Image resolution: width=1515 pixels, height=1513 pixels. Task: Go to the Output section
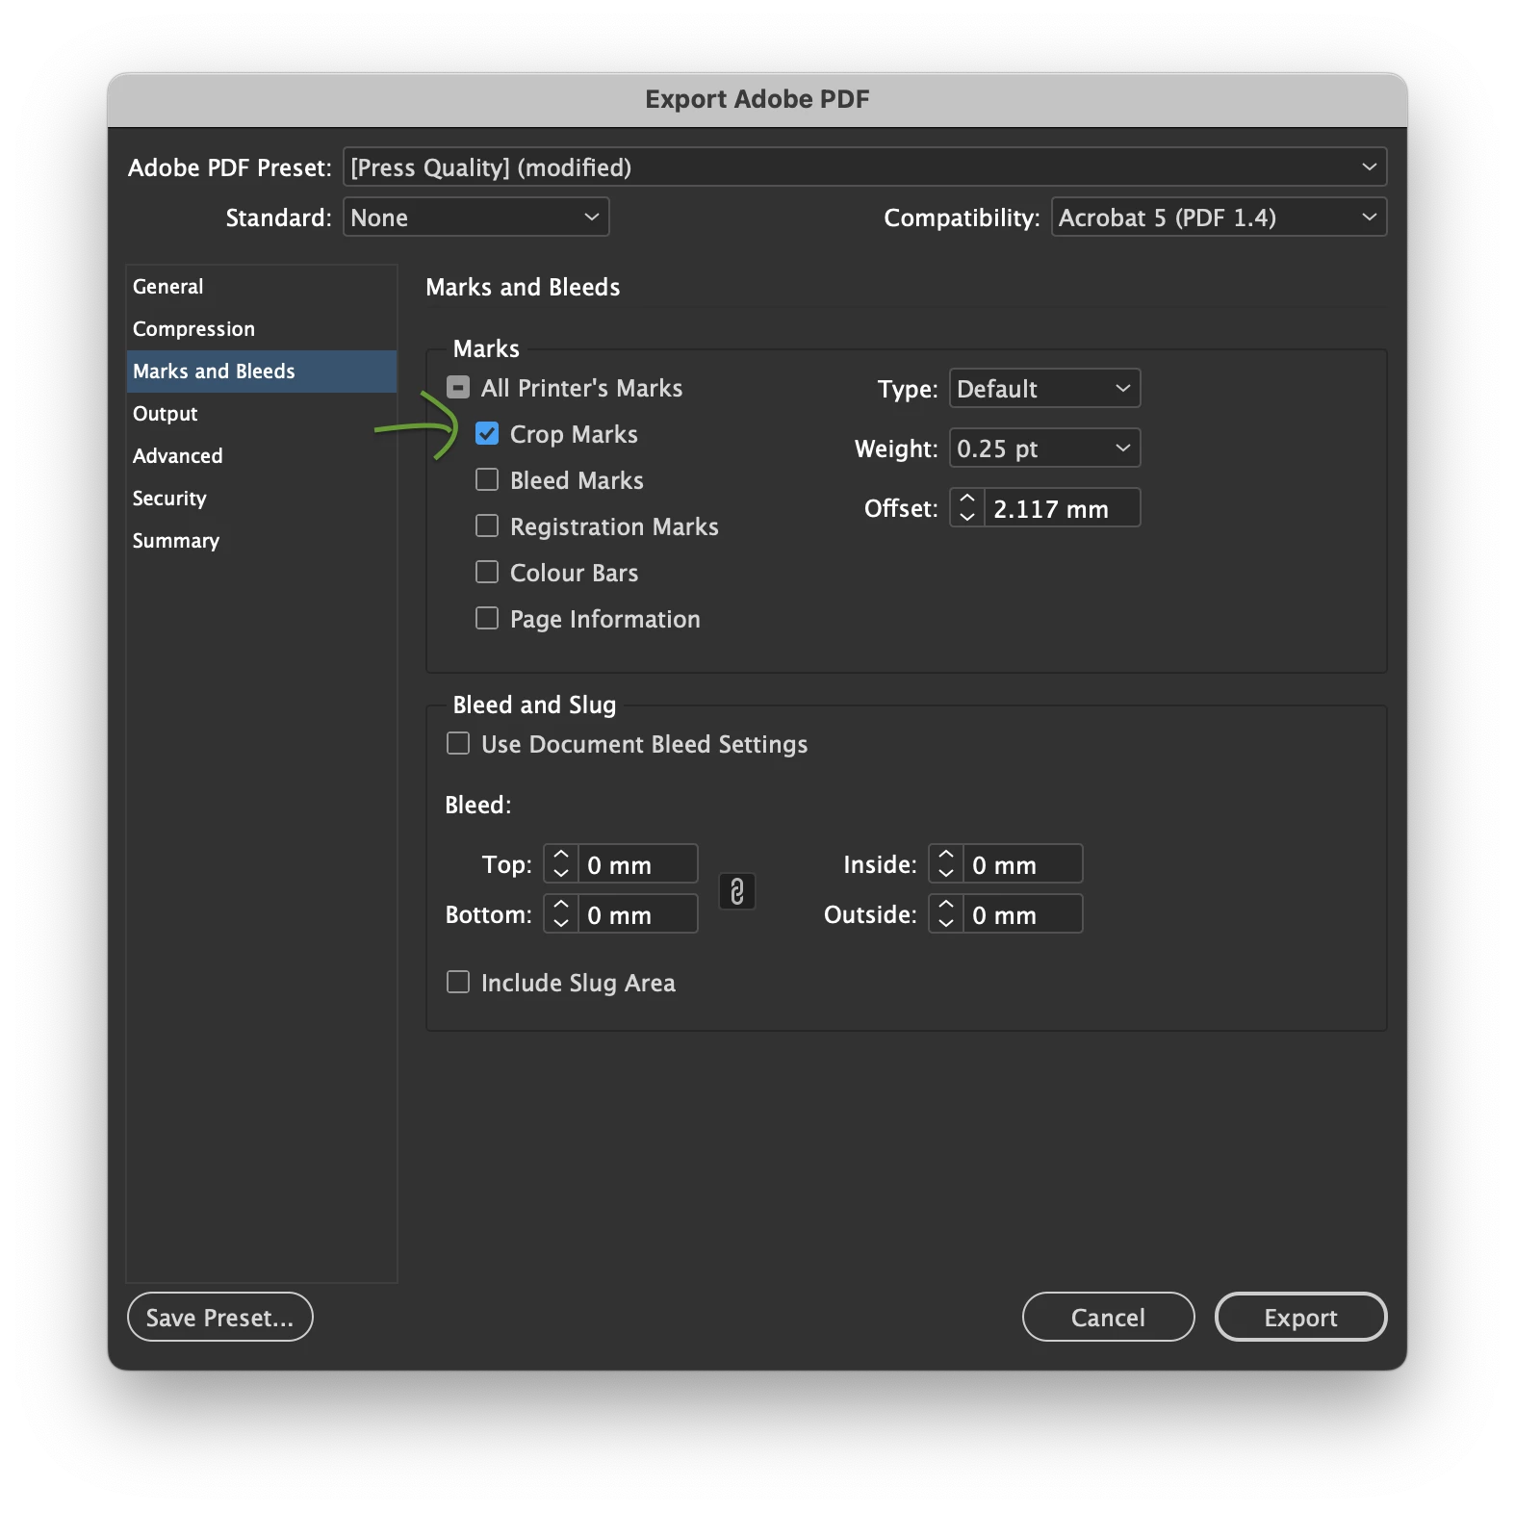pyautogui.click(x=262, y=414)
